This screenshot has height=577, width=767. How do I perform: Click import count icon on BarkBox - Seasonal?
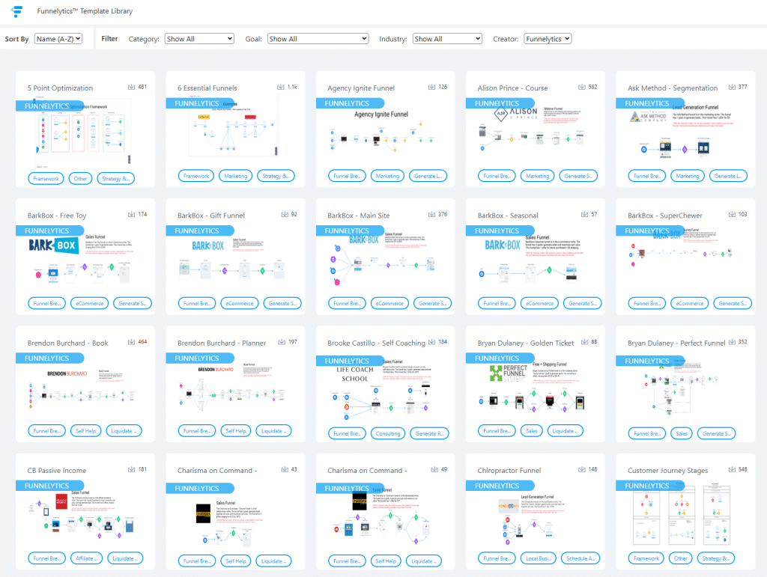(584, 215)
